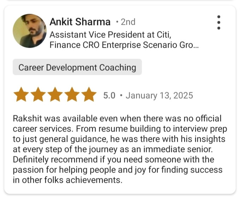
Task: Click the Career Development Coaching tag
Action: (77, 67)
